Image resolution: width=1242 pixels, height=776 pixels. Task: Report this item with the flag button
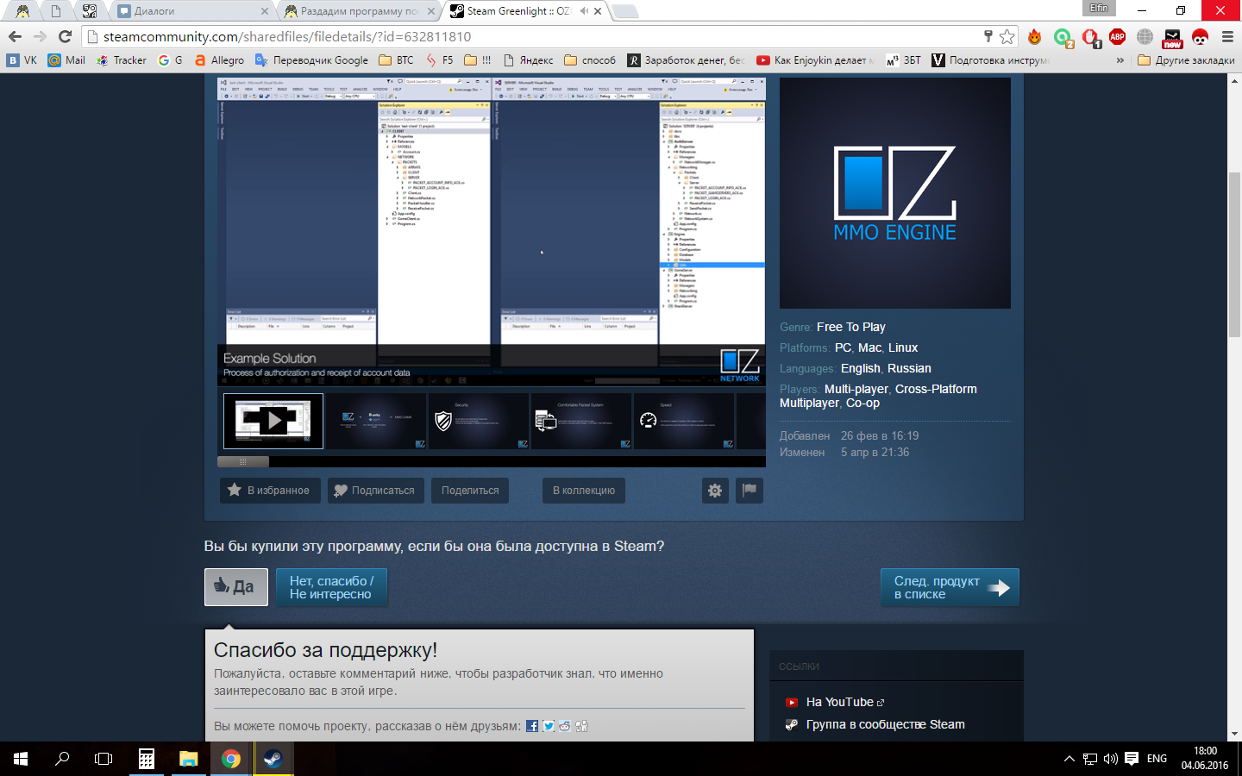point(750,491)
